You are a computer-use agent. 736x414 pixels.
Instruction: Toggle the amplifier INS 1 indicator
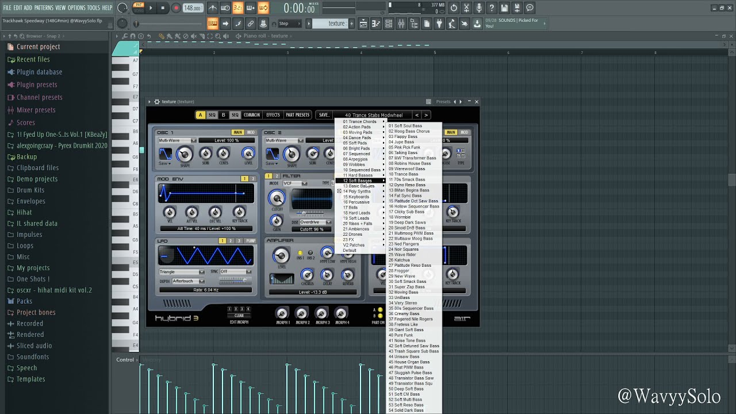300,253
